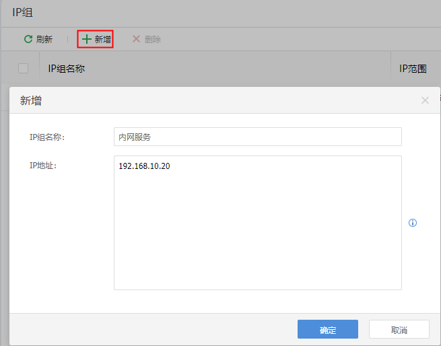
Task: Click the blue info icon beside IP地址
Action: click(413, 223)
